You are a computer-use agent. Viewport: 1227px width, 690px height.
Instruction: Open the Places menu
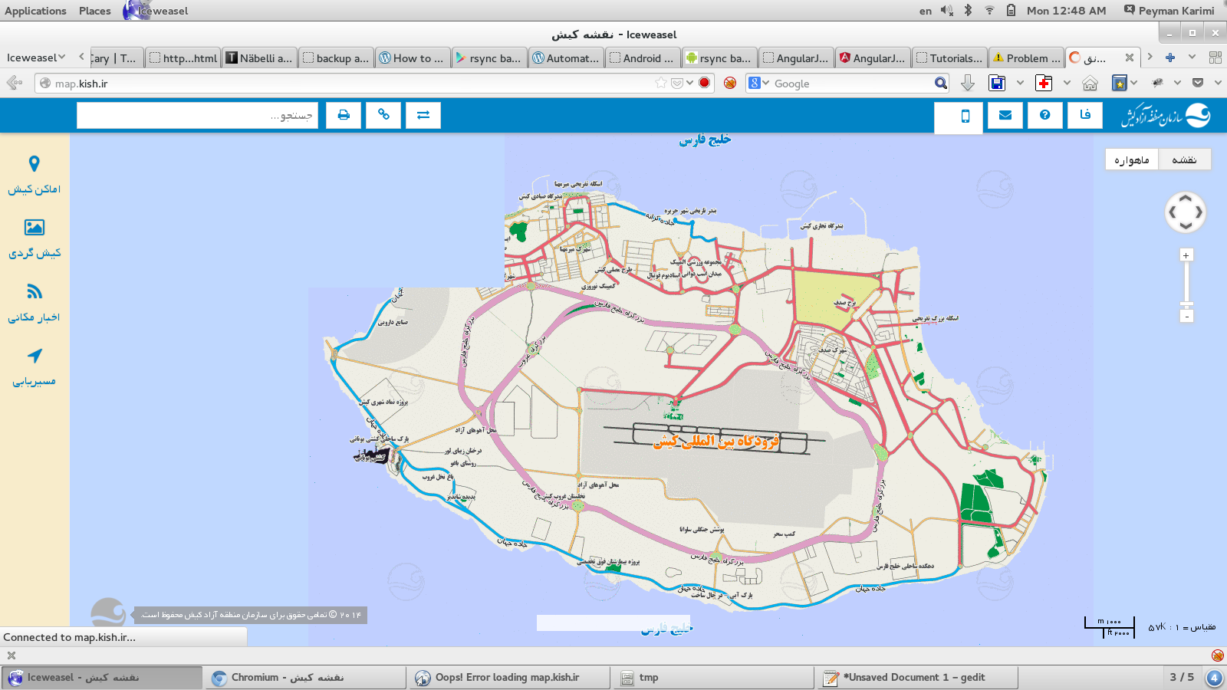pos(94,11)
